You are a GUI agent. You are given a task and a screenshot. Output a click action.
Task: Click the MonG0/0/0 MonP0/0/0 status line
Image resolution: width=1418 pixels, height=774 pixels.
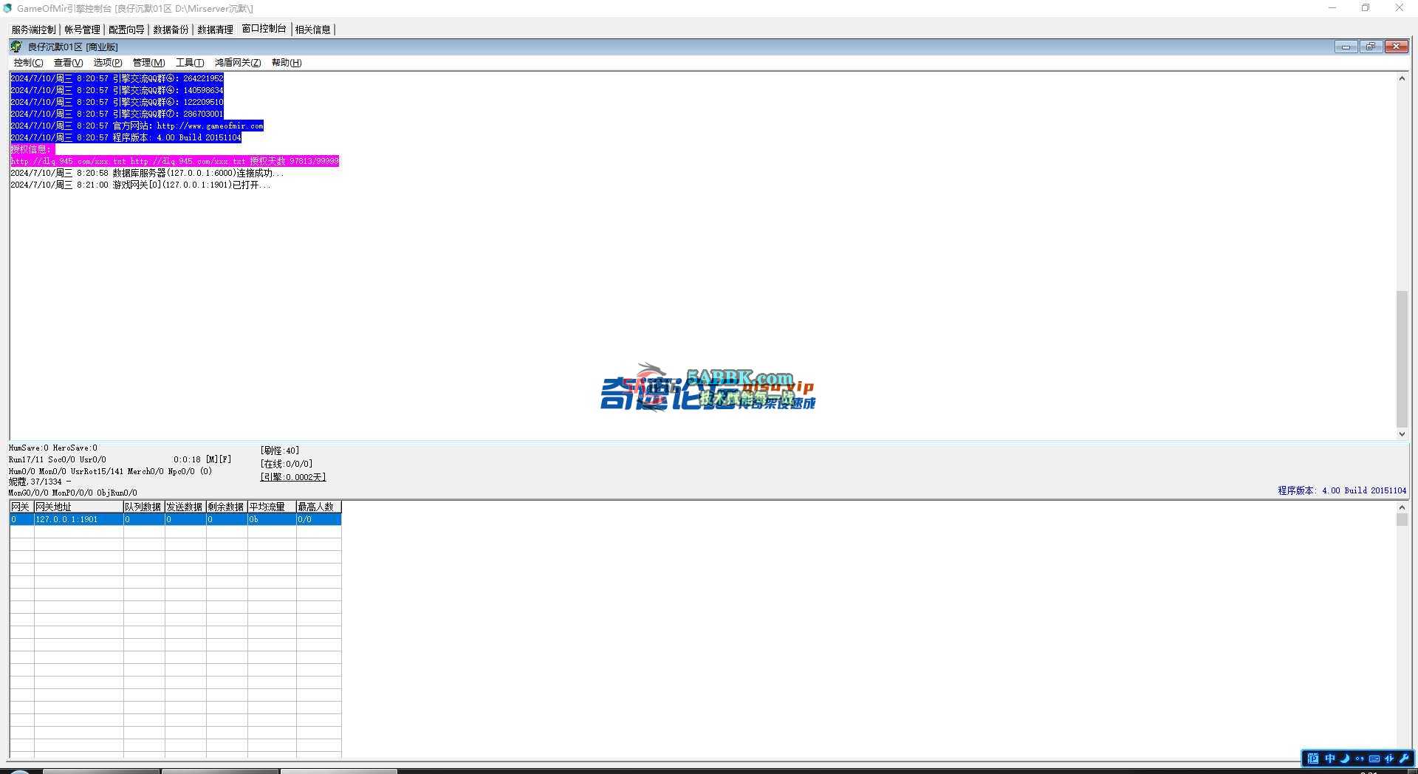click(x=73, y=493)
